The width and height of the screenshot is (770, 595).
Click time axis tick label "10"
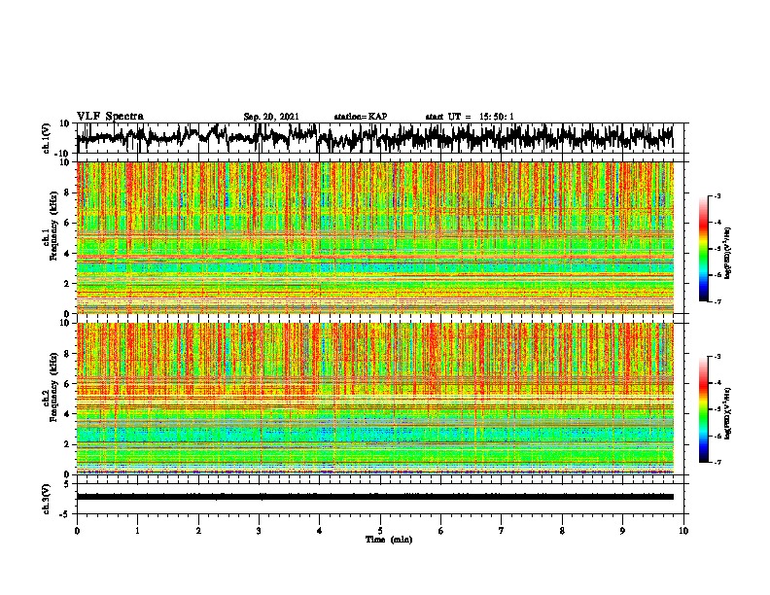tap(683, 531)
